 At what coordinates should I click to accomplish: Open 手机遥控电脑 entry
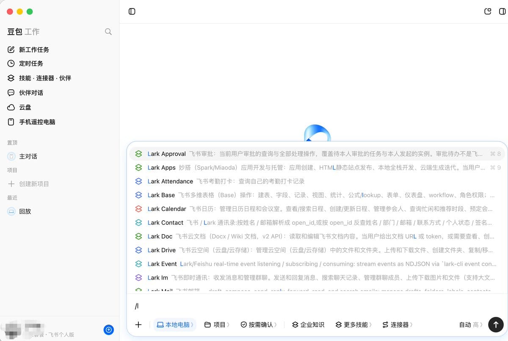point(59,122)
